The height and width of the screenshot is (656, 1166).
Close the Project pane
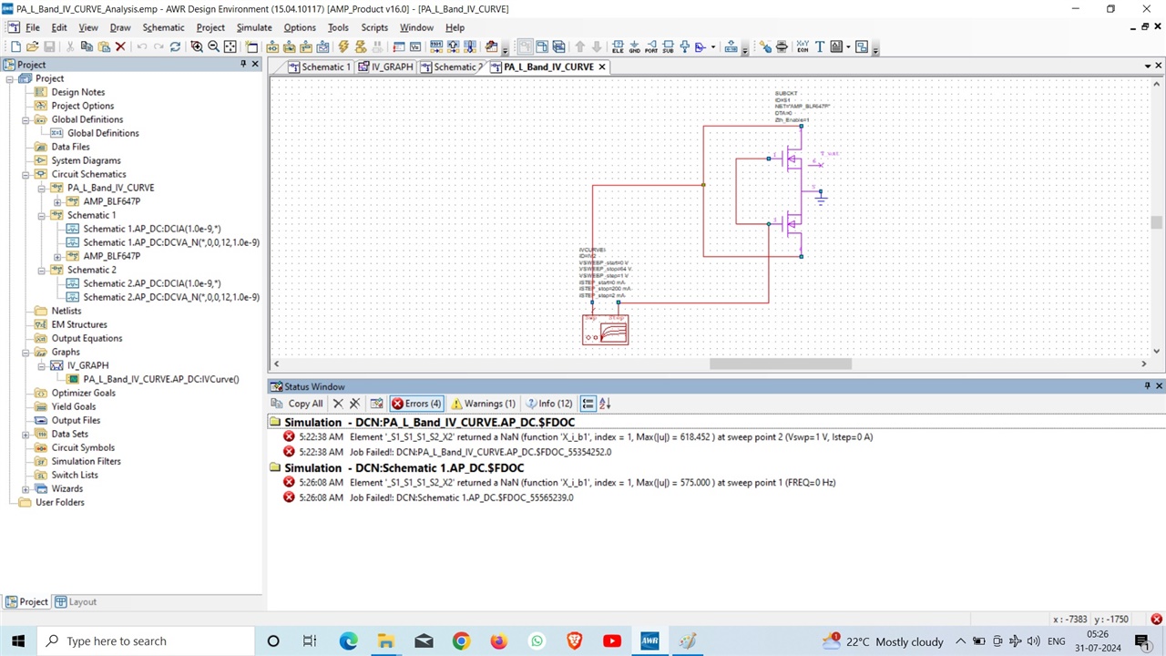click(256, 64)
